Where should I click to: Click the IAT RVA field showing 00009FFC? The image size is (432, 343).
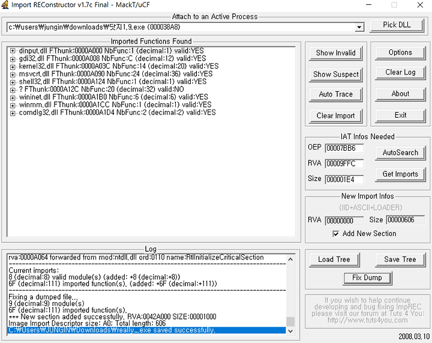344,164
